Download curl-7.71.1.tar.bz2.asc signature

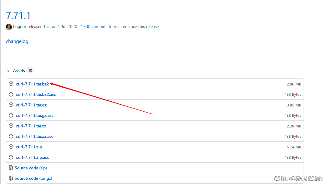pyautogui.click(x=36, y=94)
